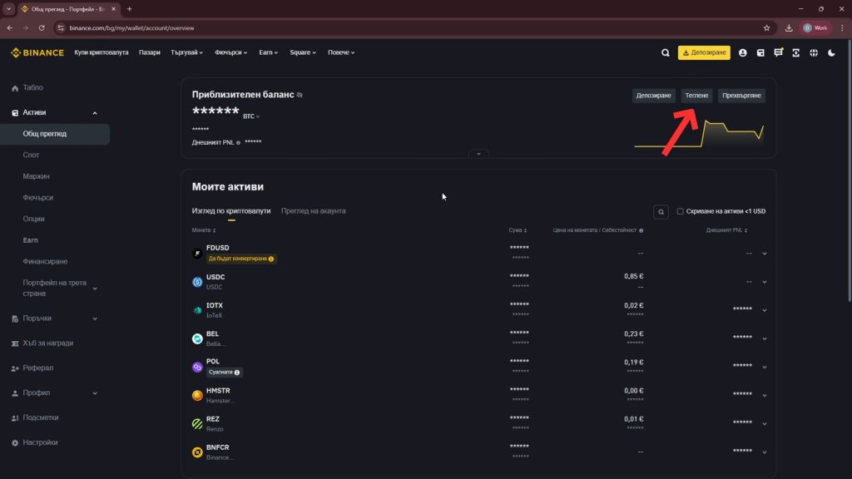Image resolution: width=852 pixels, height=479 pixels.
Task: Click info icon next to Цена на монетата
Action: tap(641, 230)
